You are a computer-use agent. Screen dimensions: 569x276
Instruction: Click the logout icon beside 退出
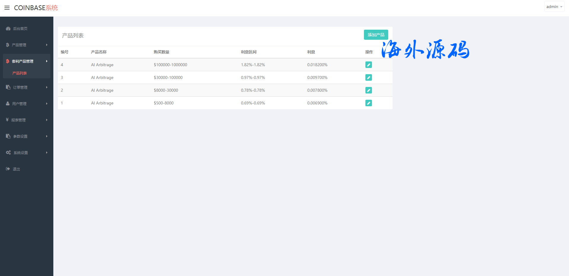pyautogui.click(x=8, y=169)
